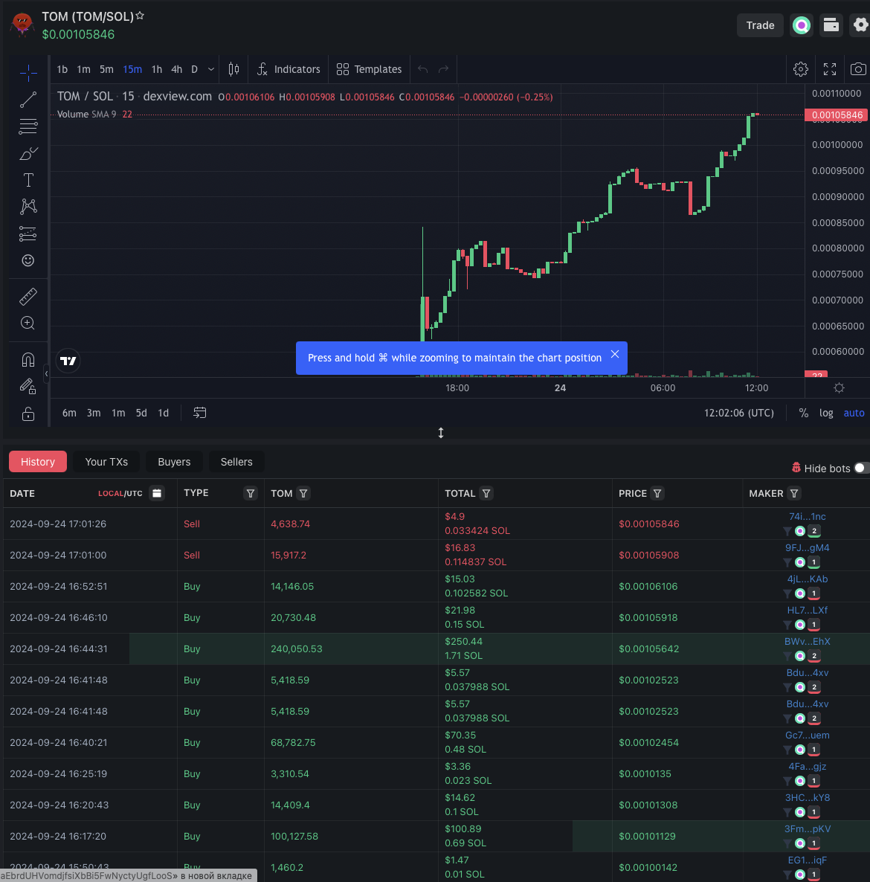The image size is (870, 882).
Task: Select the trend line drawing tool
Action: click(28, 100)
